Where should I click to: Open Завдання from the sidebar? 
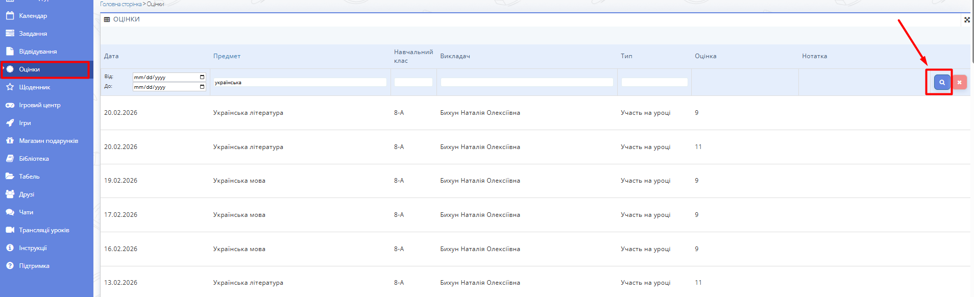point(33,34)
